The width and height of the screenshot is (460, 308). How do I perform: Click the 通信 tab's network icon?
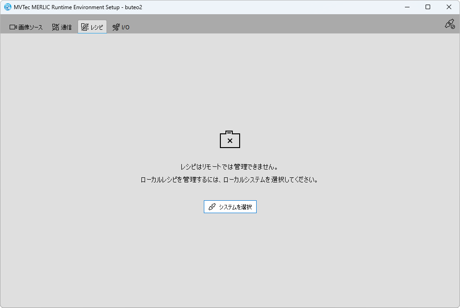pos(56,27)
